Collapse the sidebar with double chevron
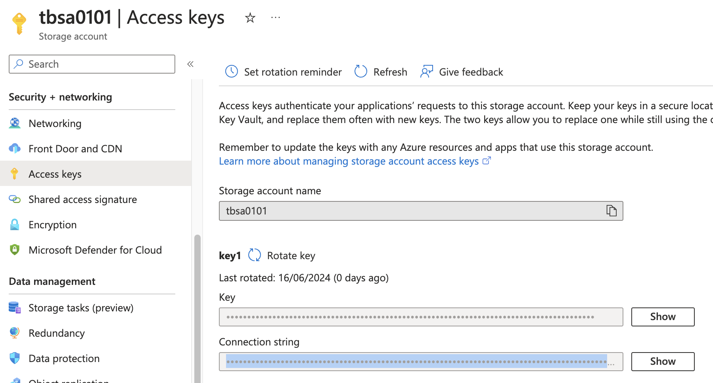This screenshot has width=713, height=383. coord(190,64)
